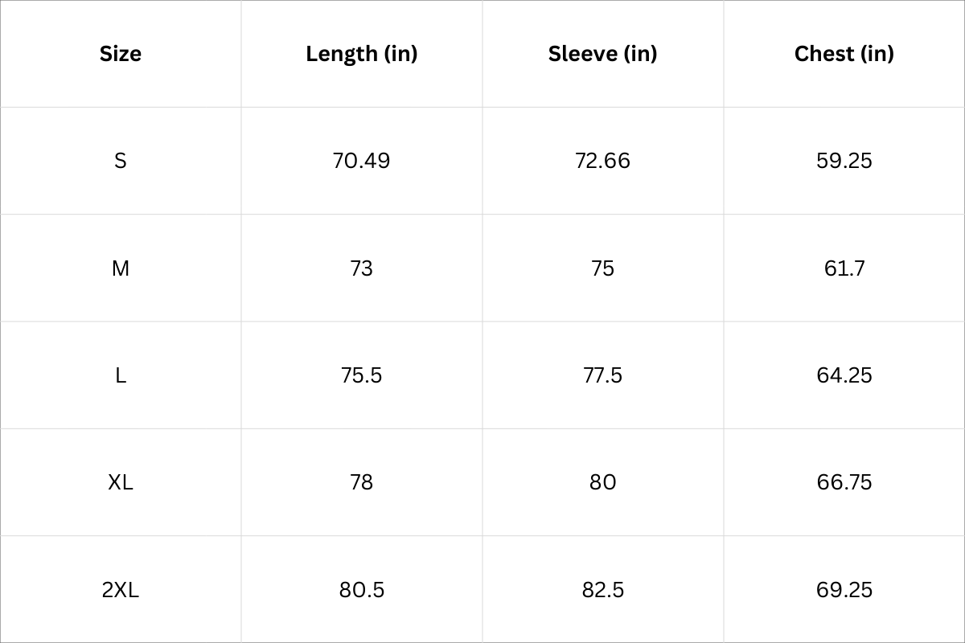Click the S size row label

pyautogui.click(x=121, y=161)
